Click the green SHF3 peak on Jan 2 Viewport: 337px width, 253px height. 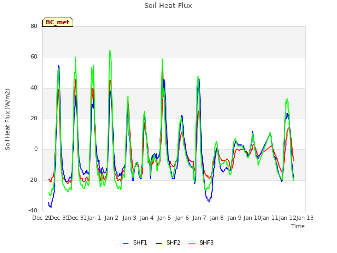[110, 51]
